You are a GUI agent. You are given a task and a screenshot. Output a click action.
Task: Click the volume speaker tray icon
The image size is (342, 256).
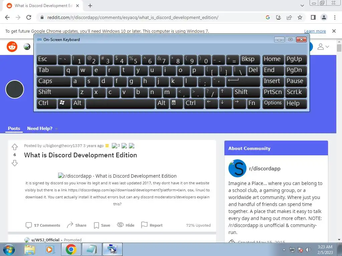click(308, 250)
